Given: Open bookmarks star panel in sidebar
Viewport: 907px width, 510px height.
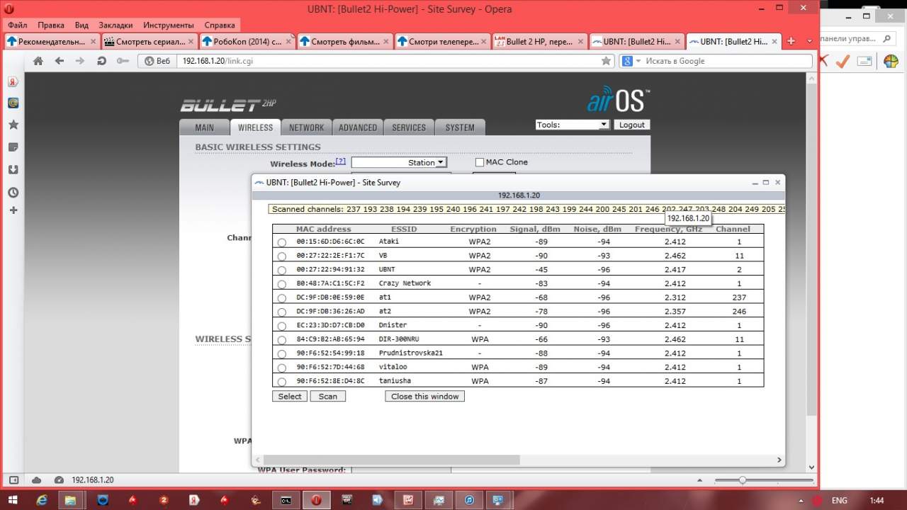Looking at the screenshot, I should [x=13, y=125].
